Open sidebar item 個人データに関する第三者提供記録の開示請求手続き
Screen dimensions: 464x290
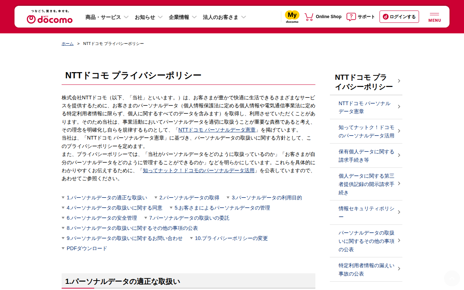point(366,184)
